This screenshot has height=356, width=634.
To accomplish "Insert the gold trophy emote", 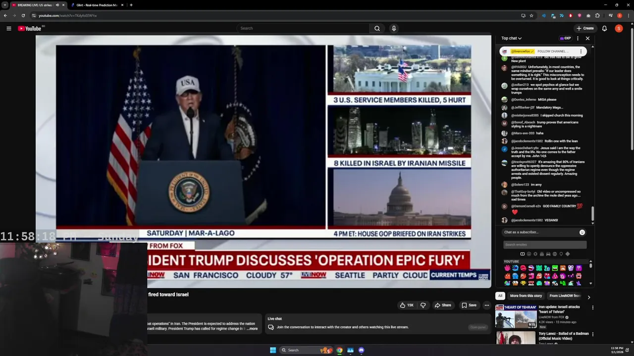I will (523, 283).
